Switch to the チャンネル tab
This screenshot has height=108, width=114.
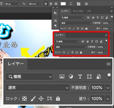coord(78,11)
